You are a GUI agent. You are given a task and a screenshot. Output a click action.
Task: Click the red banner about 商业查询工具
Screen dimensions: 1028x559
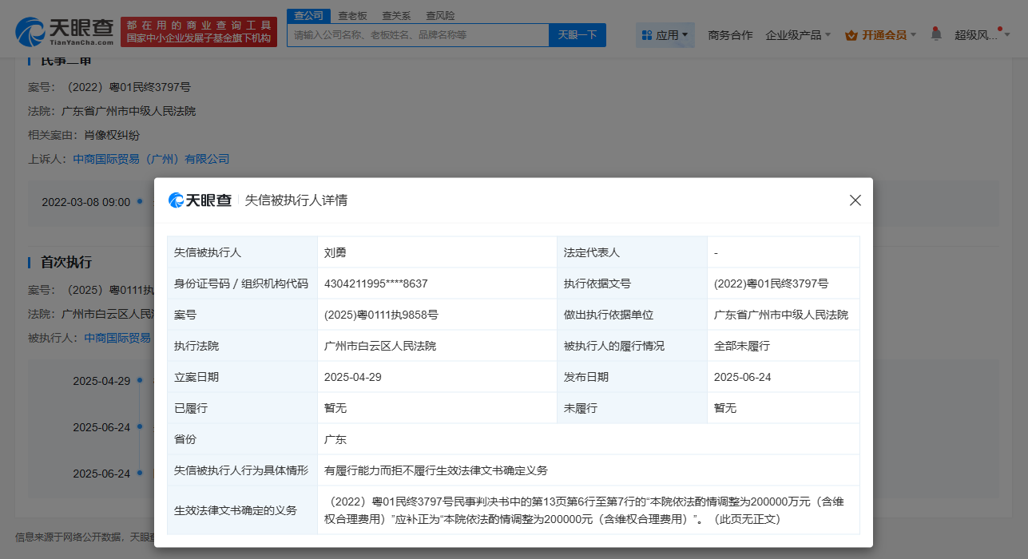click(198, 30)
